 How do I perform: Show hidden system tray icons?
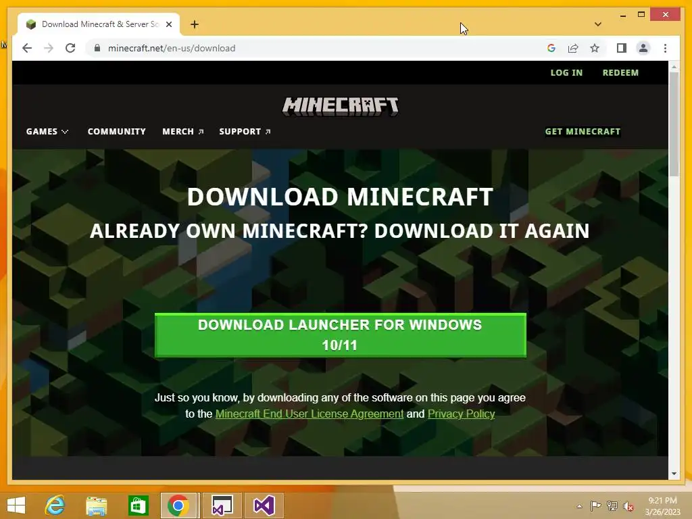[x=579, y=506]
